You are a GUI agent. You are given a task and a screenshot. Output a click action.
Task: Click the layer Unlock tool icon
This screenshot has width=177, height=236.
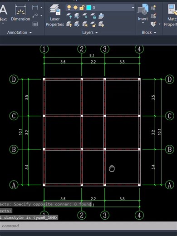[x=93, y=24]
